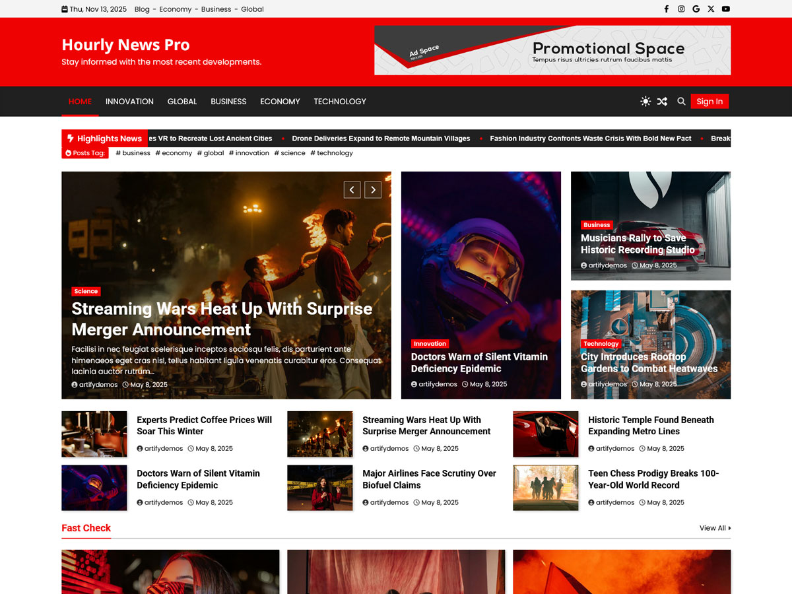792x594 pixels.
Task: Open Musicians Rally to Save Historic Recording Studio
Action: 638,244
